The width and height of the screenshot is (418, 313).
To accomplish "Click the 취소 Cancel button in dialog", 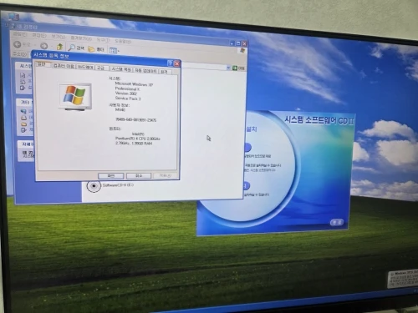I will [139, 176].
